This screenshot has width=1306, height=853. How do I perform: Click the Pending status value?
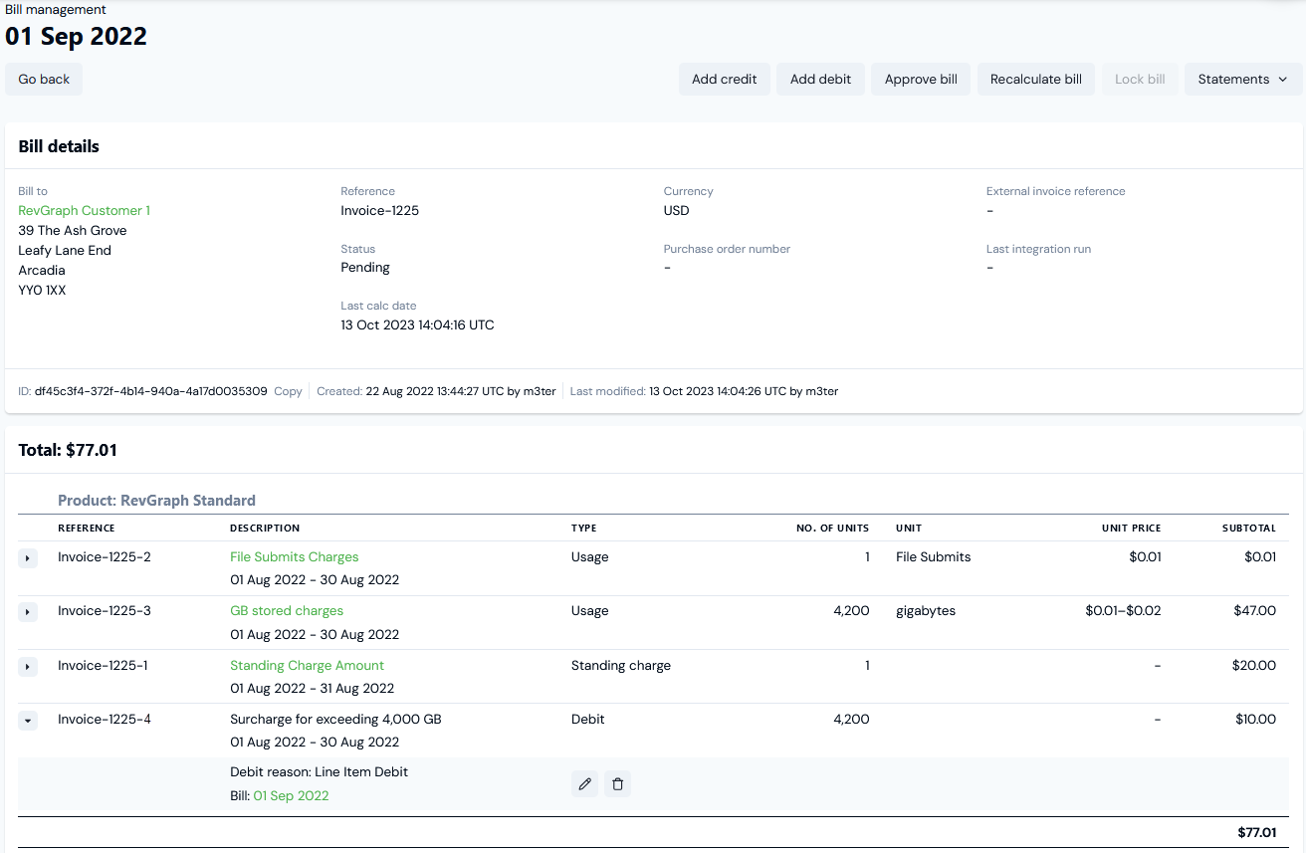coord(365,268)
